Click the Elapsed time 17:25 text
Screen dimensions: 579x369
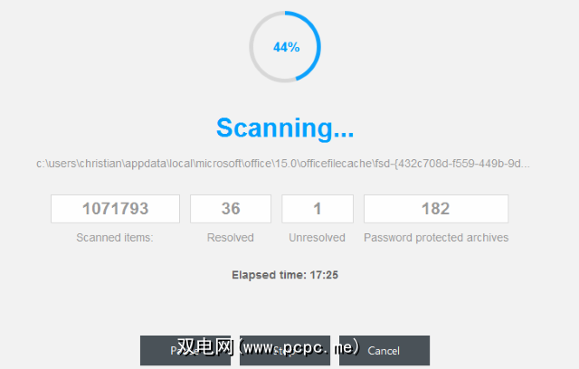(285, 275)
